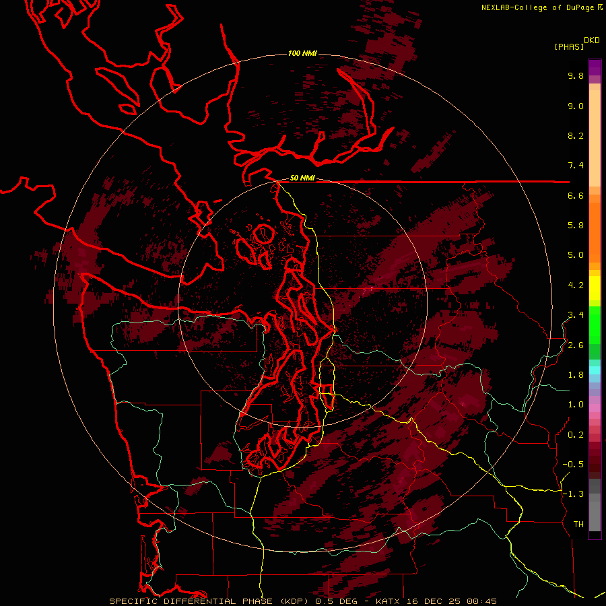Screen dimensions: 606x606
Task: Click the 50 NMI range ring label
Action: click(302, 178)
